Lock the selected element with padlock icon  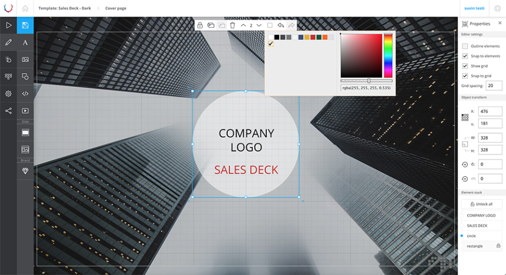click(200, 25)
